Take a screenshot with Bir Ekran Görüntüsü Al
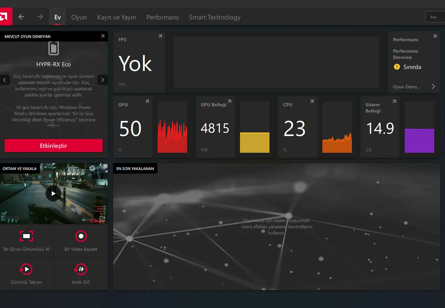Image resolution: width=445 pixels, height=308 pixels. coord(26,241)
